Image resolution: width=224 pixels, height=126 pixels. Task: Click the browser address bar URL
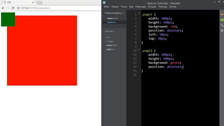(35, 8)
